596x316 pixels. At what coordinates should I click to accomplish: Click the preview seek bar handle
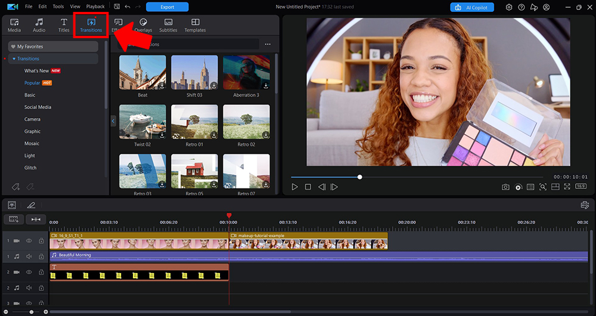360,177
